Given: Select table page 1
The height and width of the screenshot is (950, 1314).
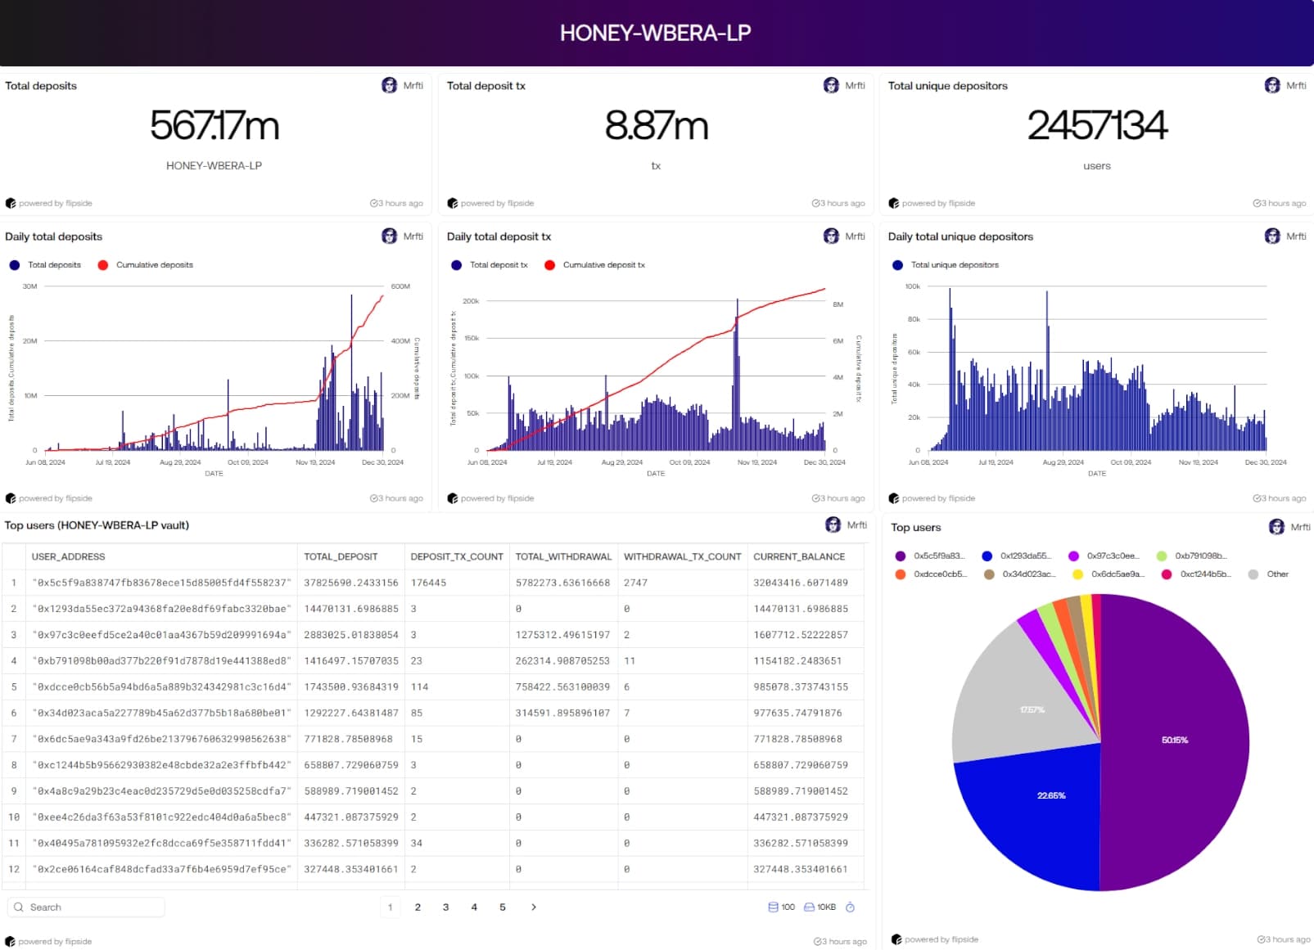Looking at the screenshot, I should pyautogui.click(x=390, y=907).
